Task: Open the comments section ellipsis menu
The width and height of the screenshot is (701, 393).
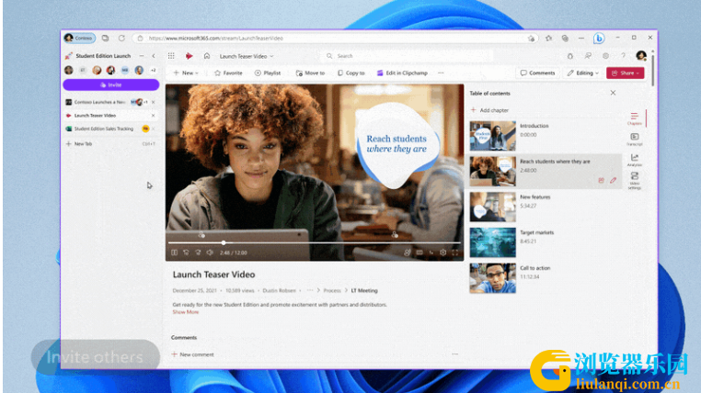Action: point(454,354)
